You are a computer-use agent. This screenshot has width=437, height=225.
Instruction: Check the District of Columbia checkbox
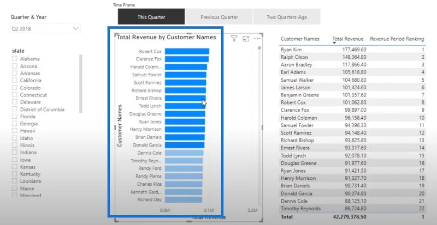pyautogui.click(x=15, y=110)
